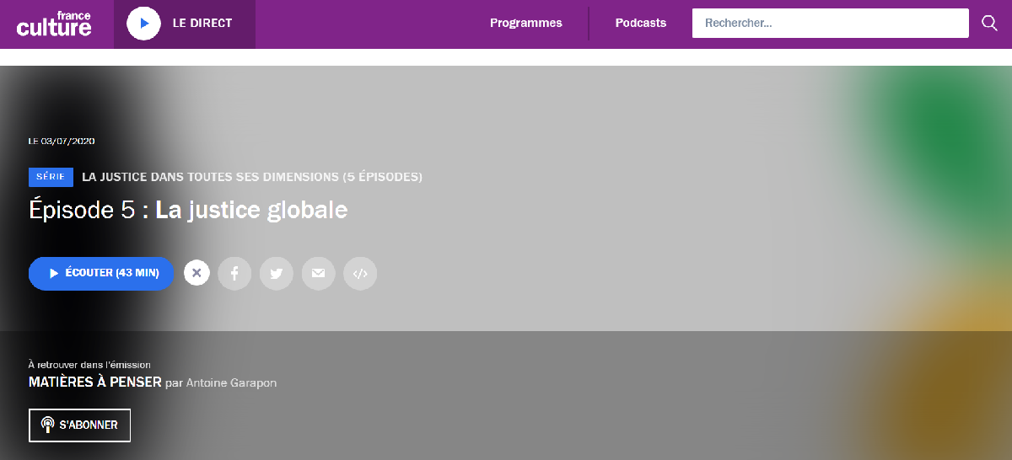Focus the Rechercher search field
This screenshot has height=460, width=1012.
(830, 24)
